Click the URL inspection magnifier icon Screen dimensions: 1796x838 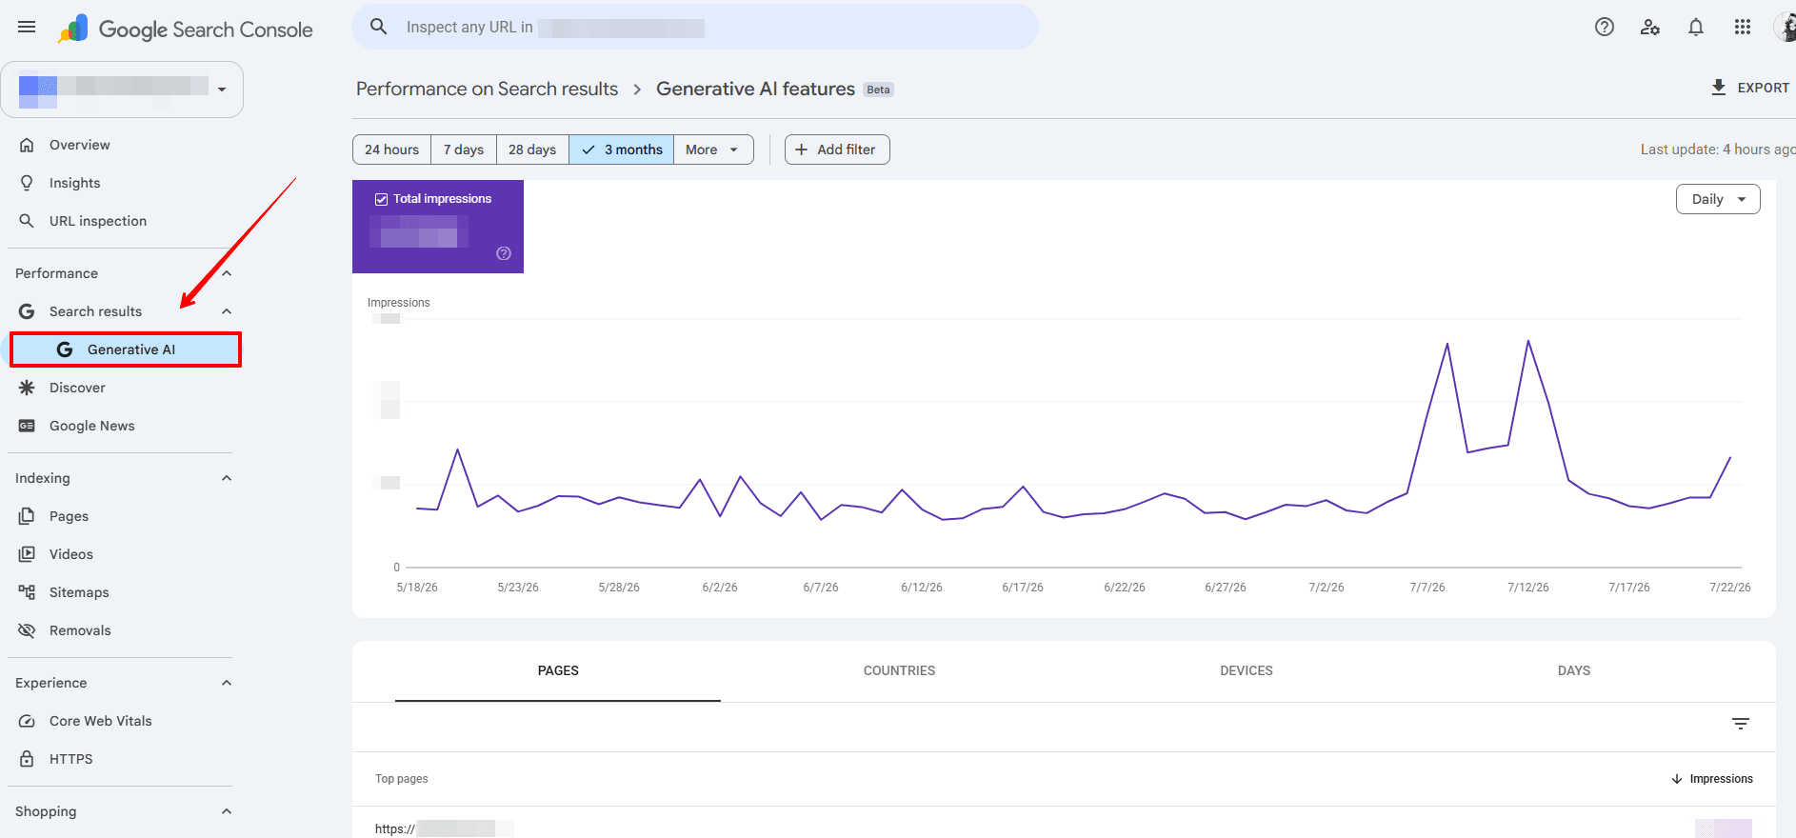tap(27, 221)
